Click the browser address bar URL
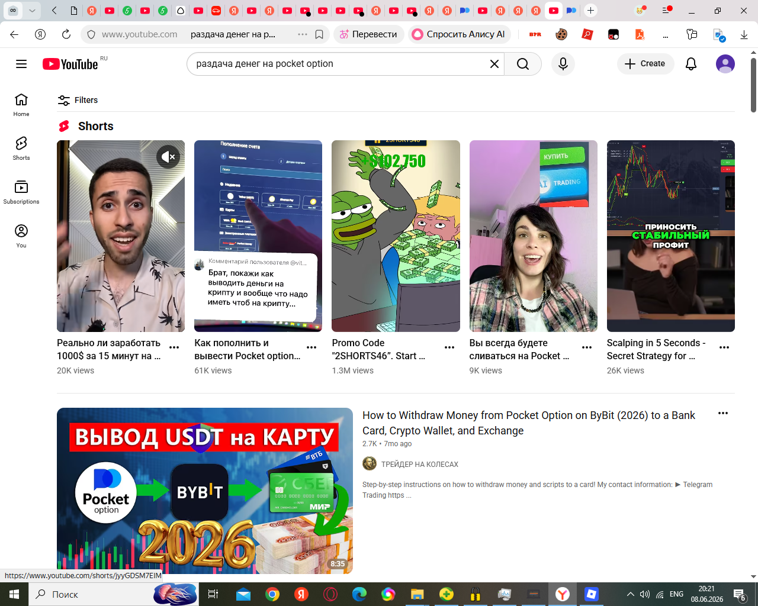The width and height of the screenshot is (758, 606). (x=140, y=34)
